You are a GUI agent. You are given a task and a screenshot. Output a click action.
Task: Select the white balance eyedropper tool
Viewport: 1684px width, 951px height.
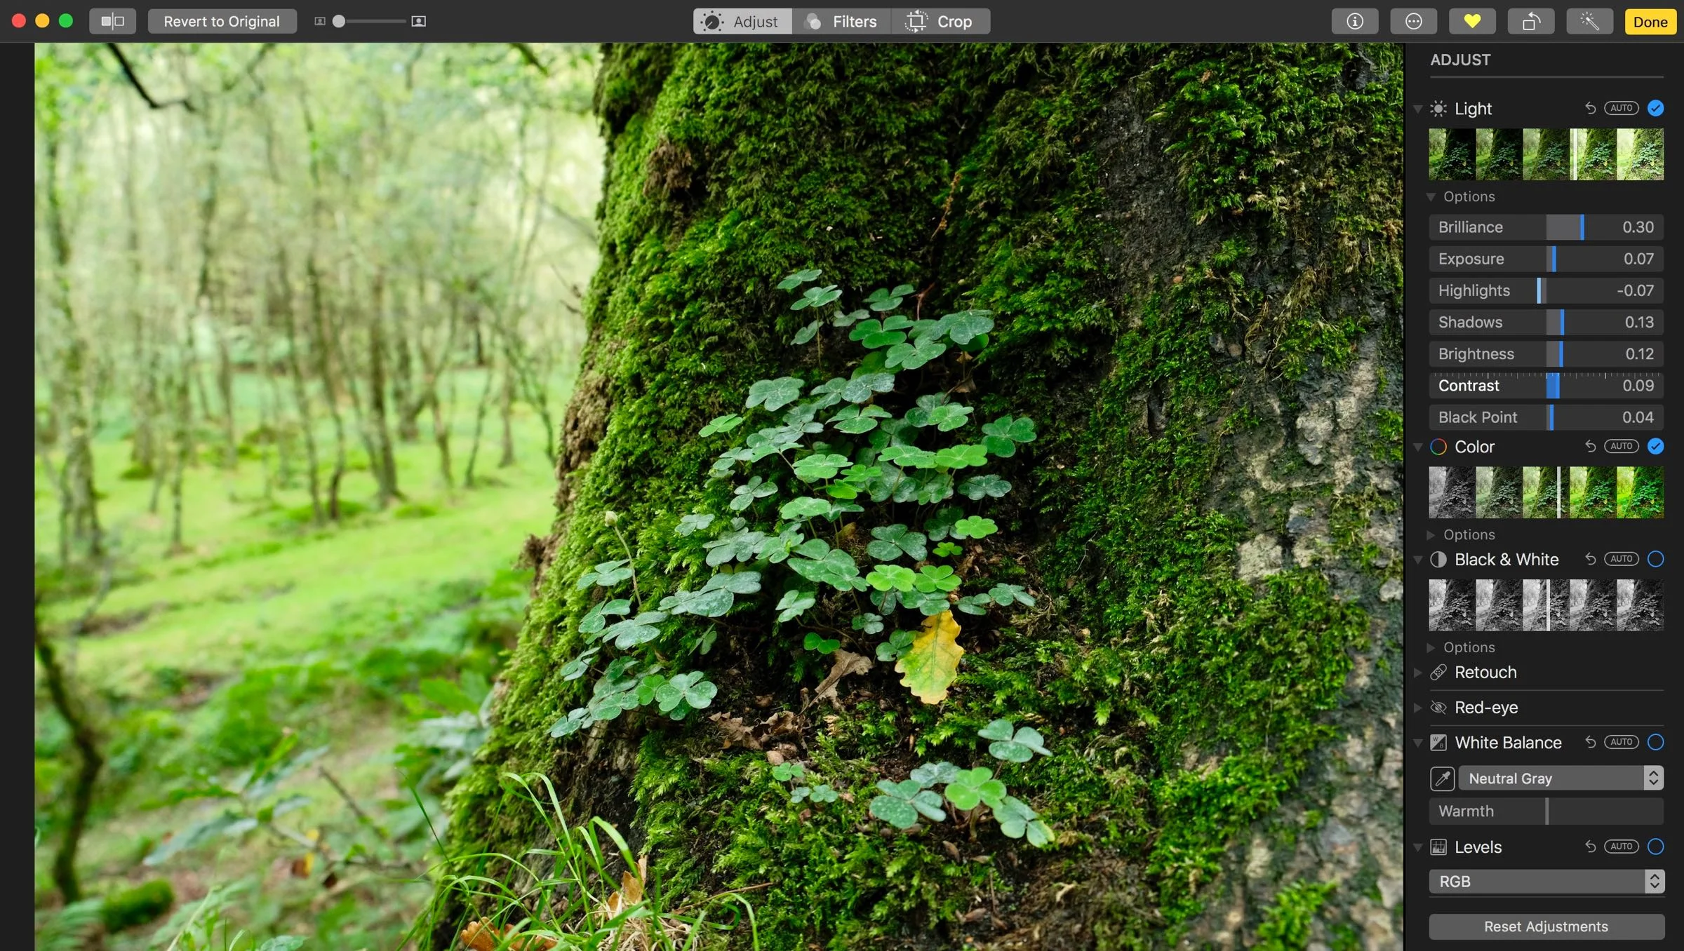coord(1442,778)
